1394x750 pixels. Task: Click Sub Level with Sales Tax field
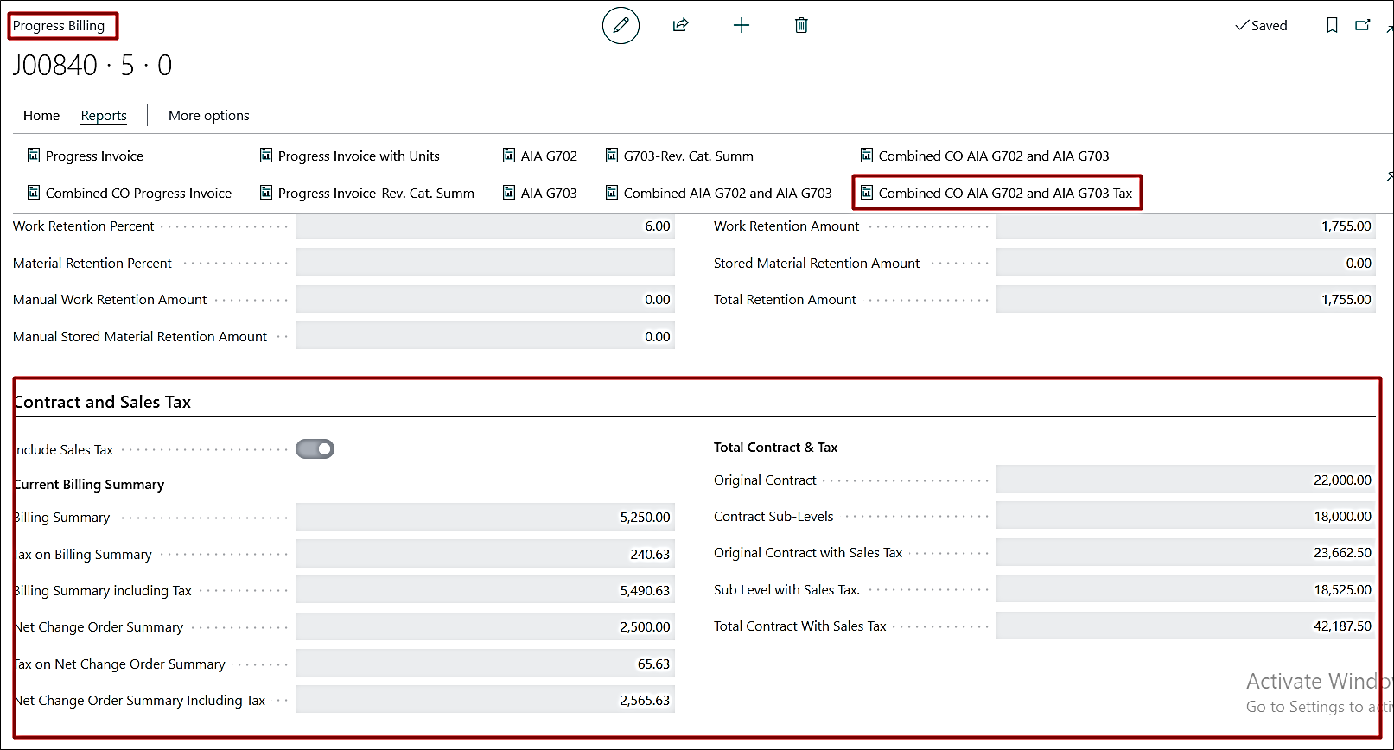pyautogui.click(x=1186, y=589)
